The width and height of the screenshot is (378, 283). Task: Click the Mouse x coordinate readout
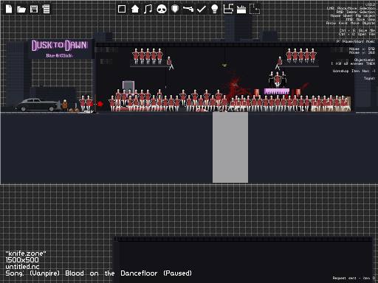pos(362,49)
